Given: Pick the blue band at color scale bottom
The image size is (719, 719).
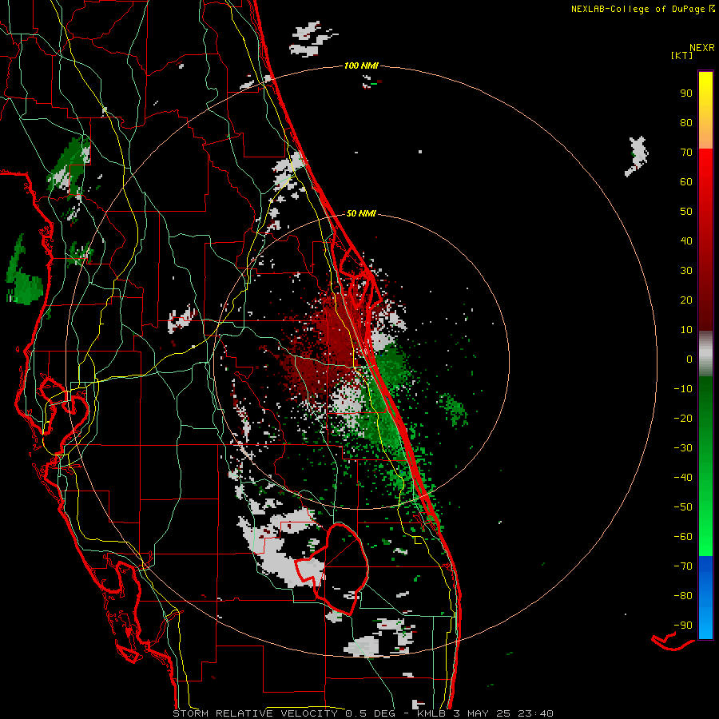Looking at the screenshot, I should click(x=705, y=597).
